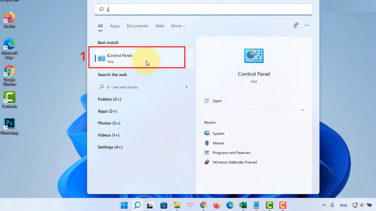
Task: Select the System entry under Recent
Action: [218, 133]
